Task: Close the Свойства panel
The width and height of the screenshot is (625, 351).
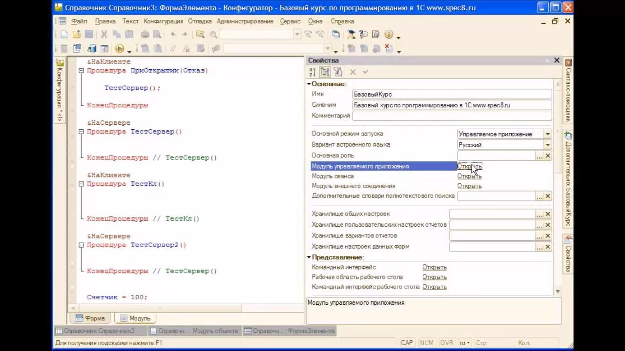Action: (x=557, y=60)
